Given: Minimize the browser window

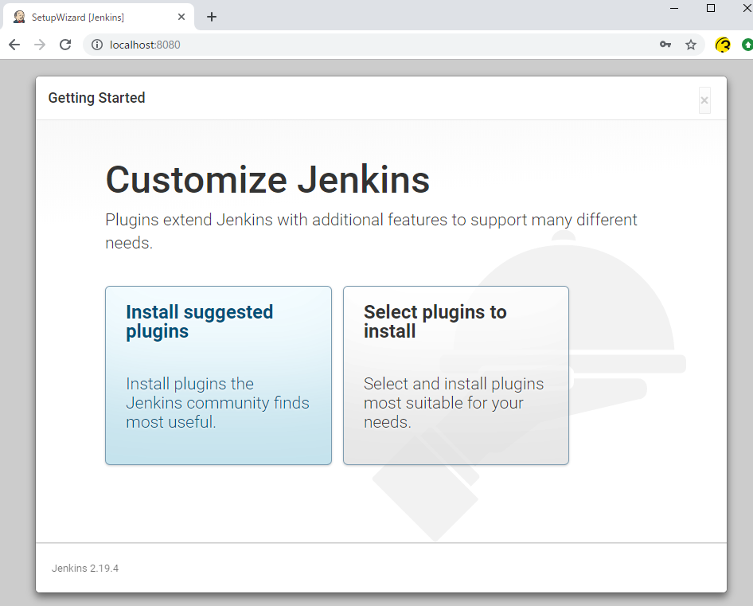Looking at the screenshot, I should click(674, 8).
